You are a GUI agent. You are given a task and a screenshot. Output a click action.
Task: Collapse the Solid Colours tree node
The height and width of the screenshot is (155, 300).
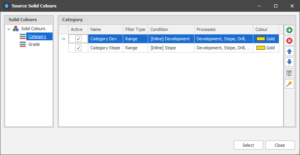point(8,29)
